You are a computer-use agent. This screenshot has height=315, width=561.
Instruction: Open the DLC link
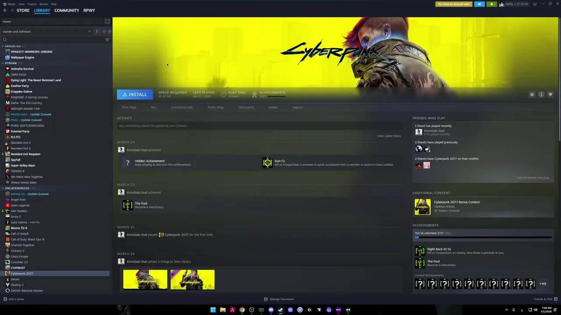[153, 107]
